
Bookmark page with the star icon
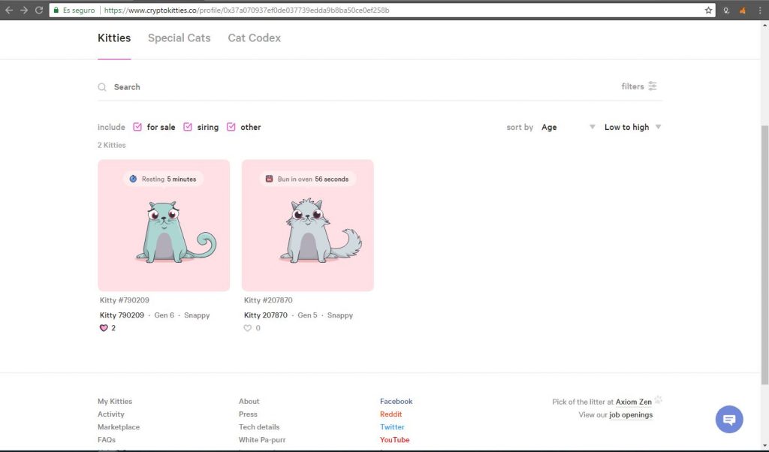(x=708, y=10)
